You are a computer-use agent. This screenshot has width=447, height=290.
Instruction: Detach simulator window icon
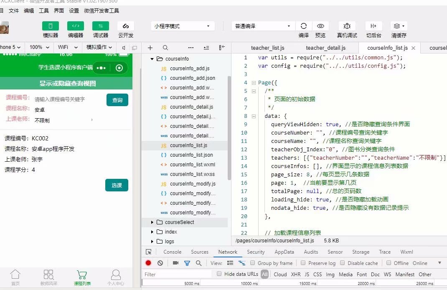135,48
